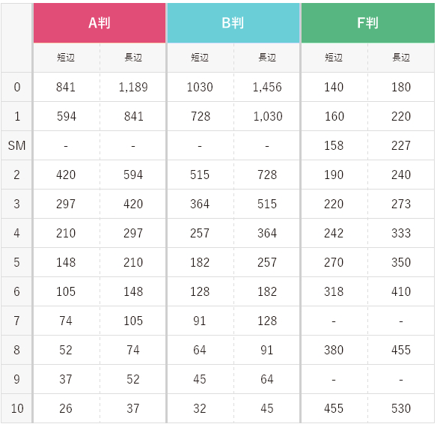Viewport: 437px width, 424px height.
Task: Click the 227 cell in SM row
Action: [x=401, y=145]
